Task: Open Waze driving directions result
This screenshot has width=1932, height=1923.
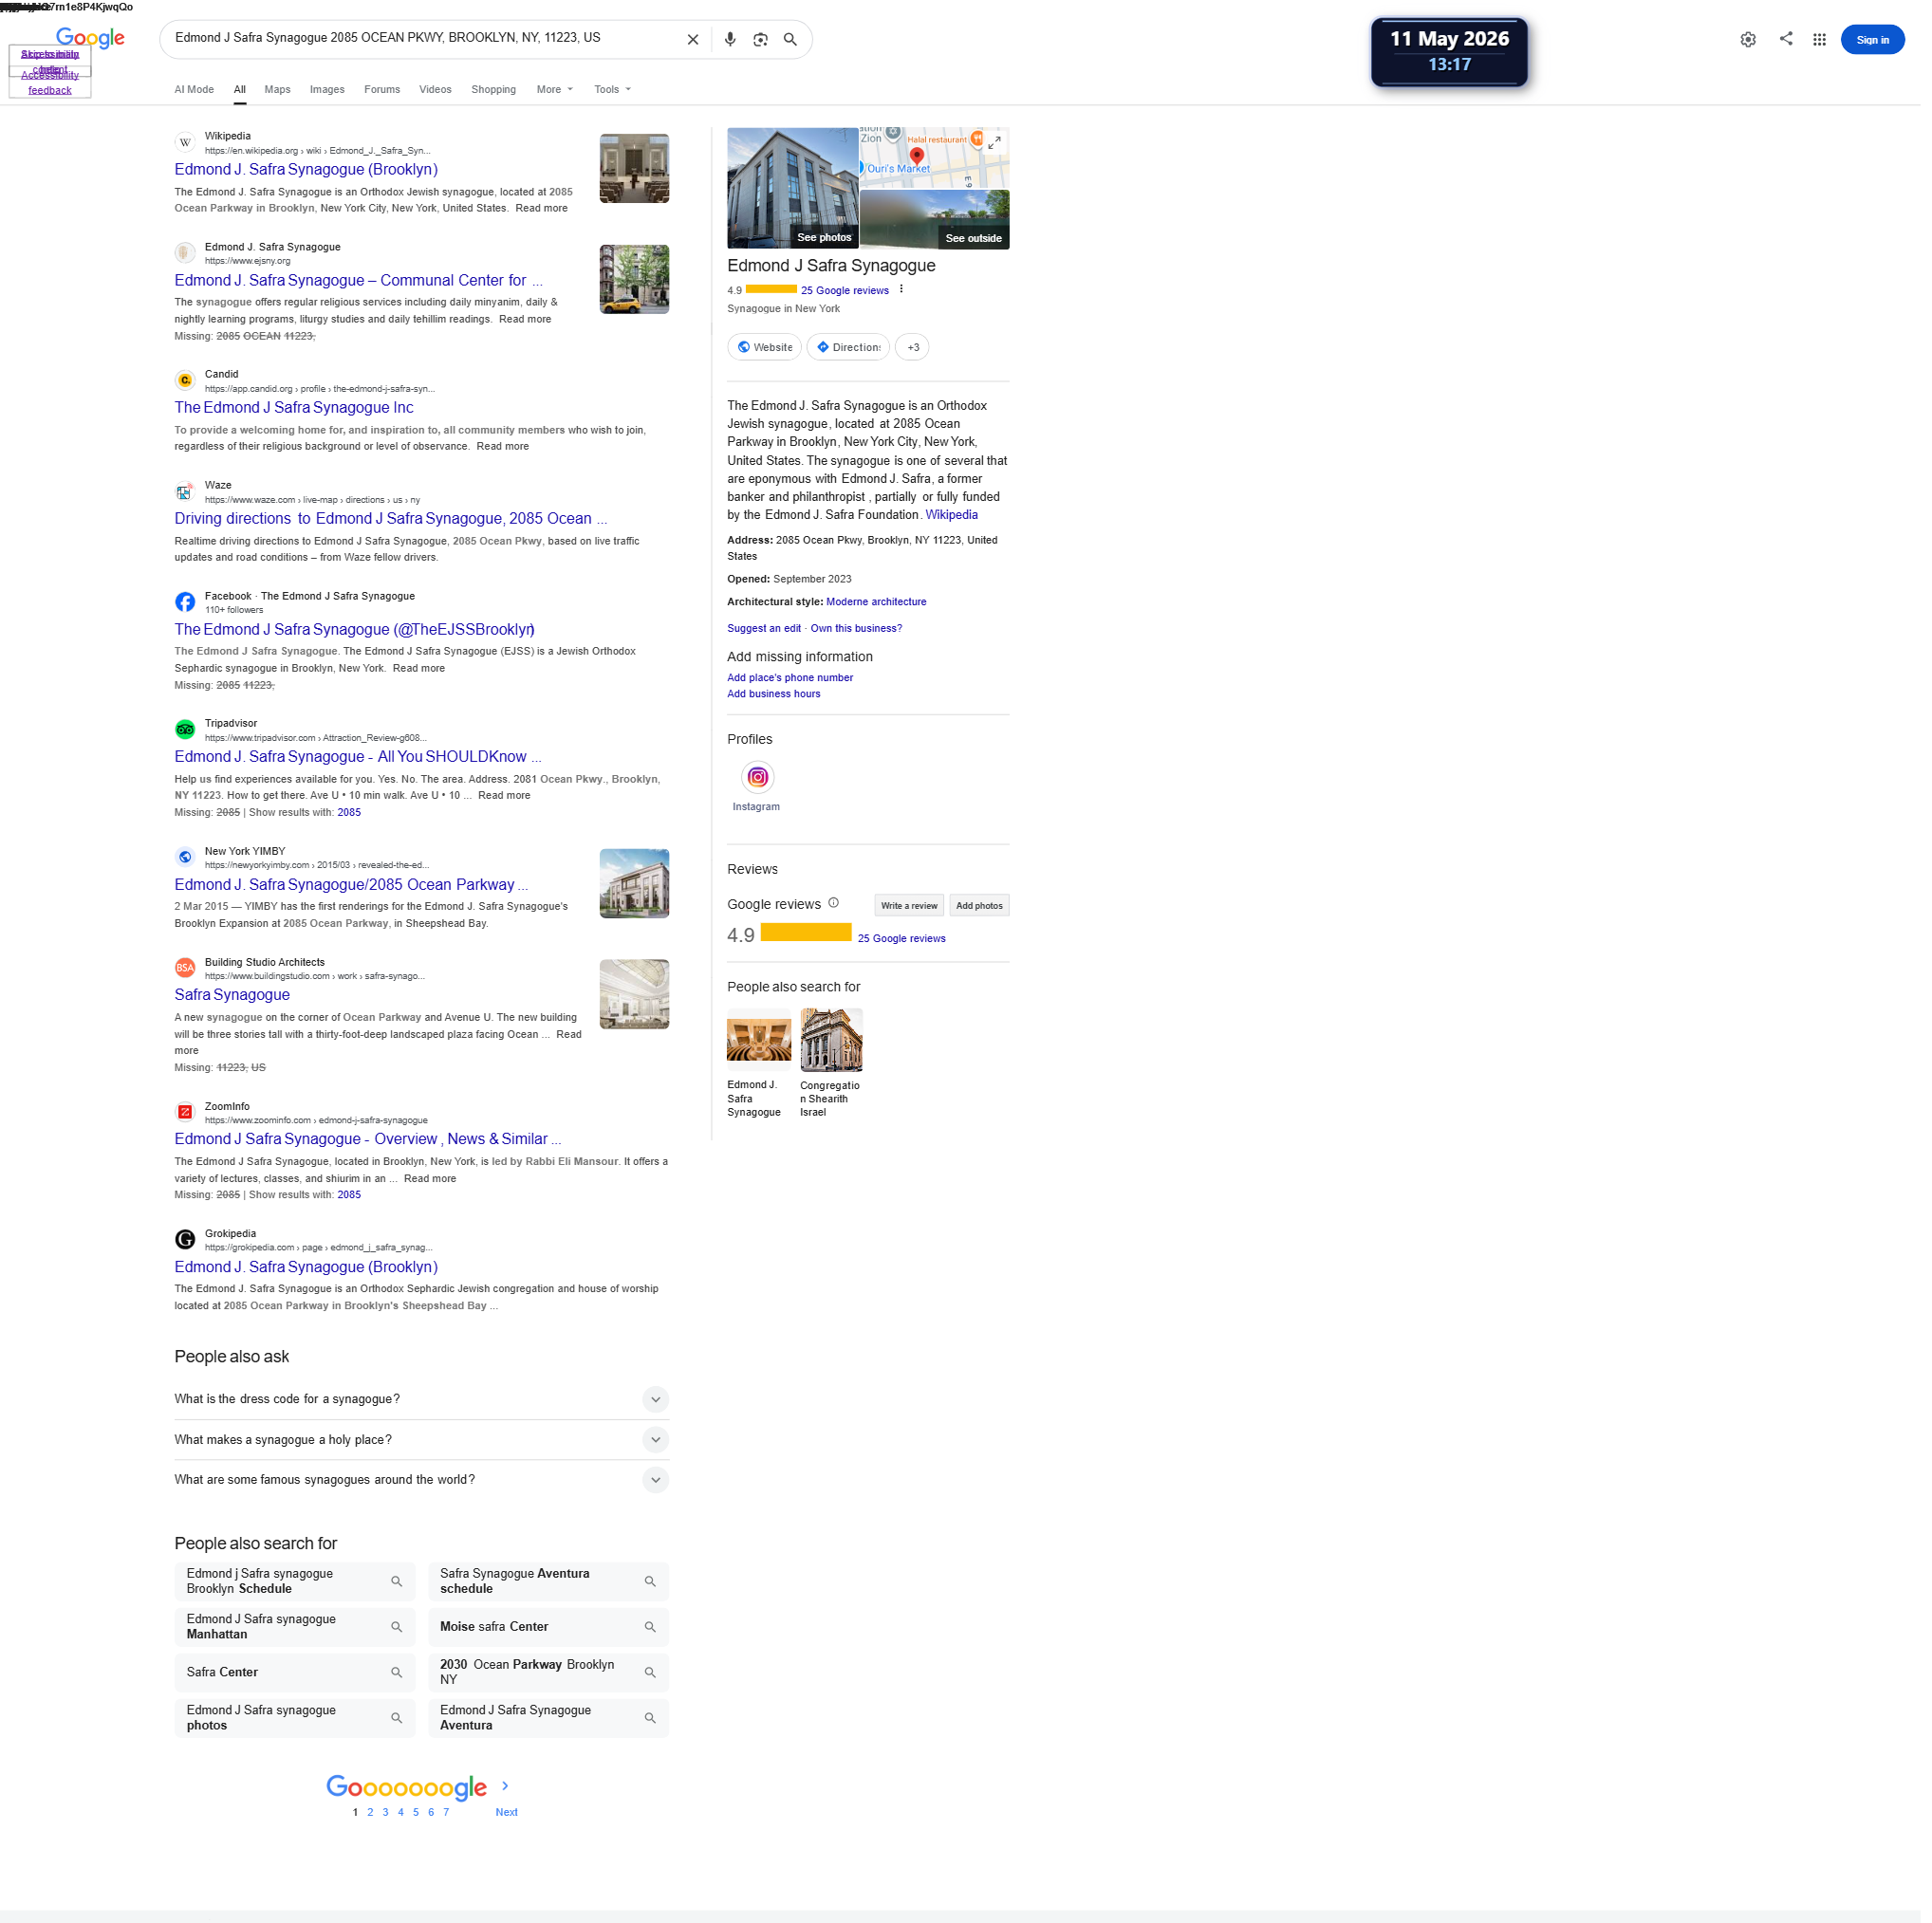Action: 392,521
